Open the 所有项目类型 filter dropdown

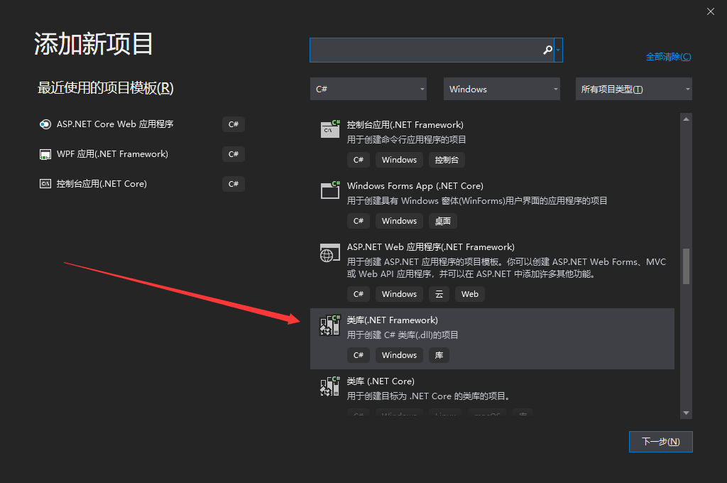click(634, 89)
